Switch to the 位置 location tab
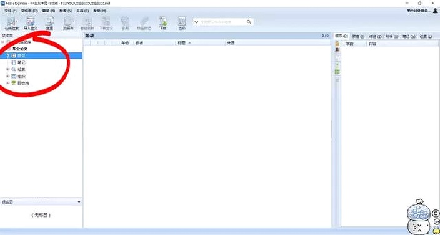This screenshot has height=235, width=440. pos(426,36)
